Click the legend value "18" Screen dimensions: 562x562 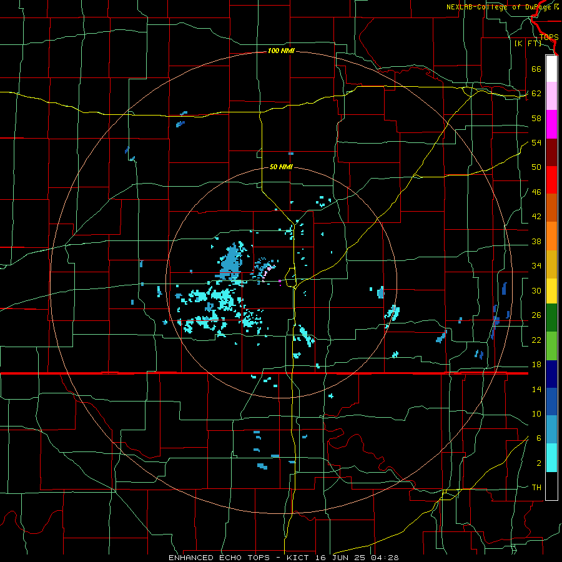pos(536,365)
